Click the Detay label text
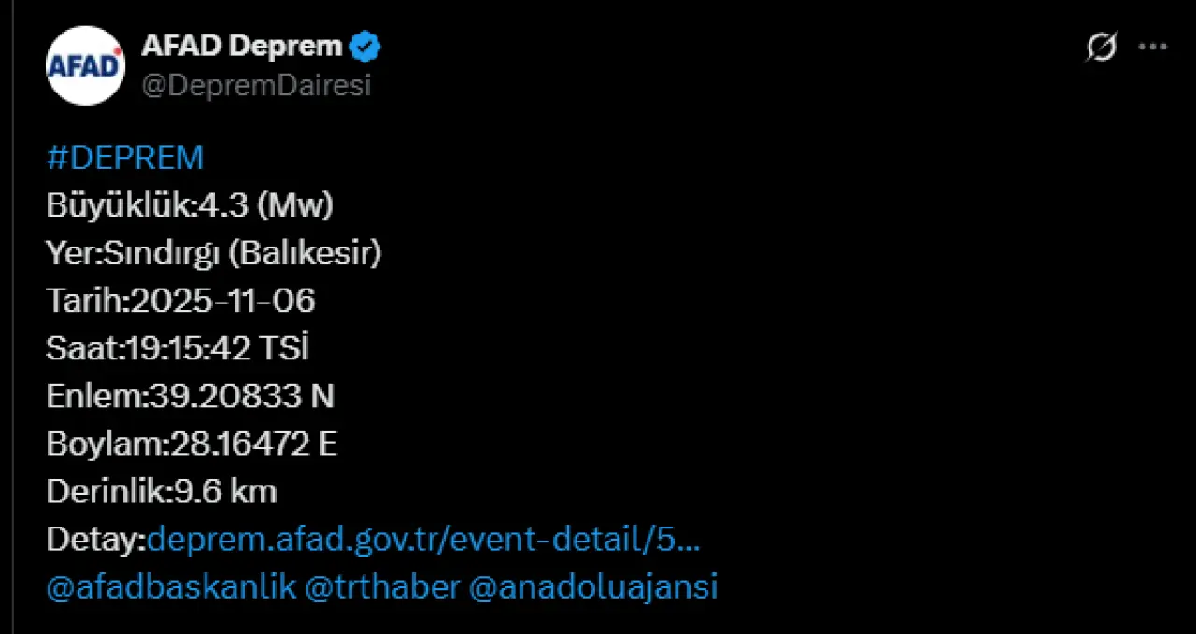The image size is (1196, 634). [95, 539]
